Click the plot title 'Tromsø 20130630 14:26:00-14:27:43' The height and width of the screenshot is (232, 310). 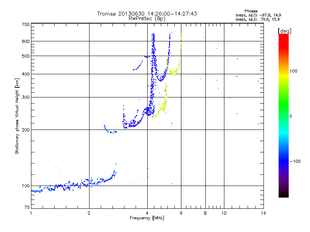point(147,14)
